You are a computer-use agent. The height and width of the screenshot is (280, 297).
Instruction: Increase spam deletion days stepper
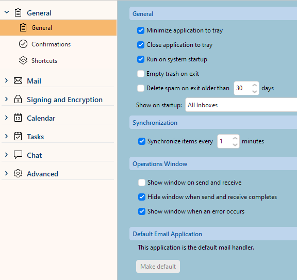pos(255,85)
